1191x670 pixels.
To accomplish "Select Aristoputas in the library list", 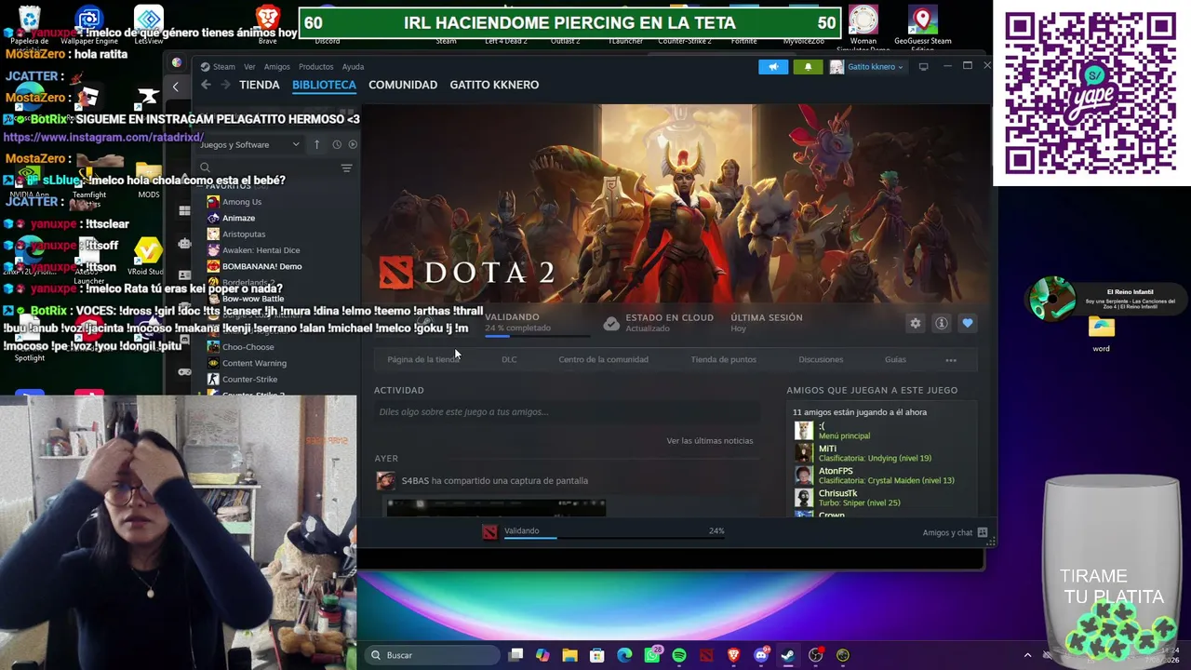I will (x=244, y=234).
